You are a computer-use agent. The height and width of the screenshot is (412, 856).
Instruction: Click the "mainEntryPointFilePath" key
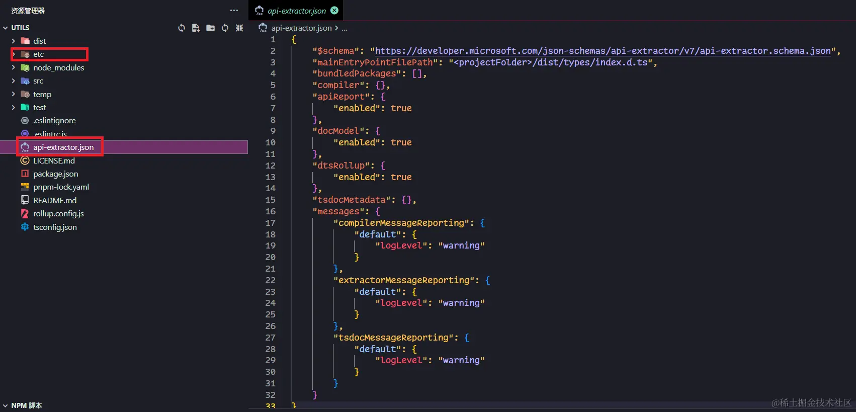coord(375,62)
